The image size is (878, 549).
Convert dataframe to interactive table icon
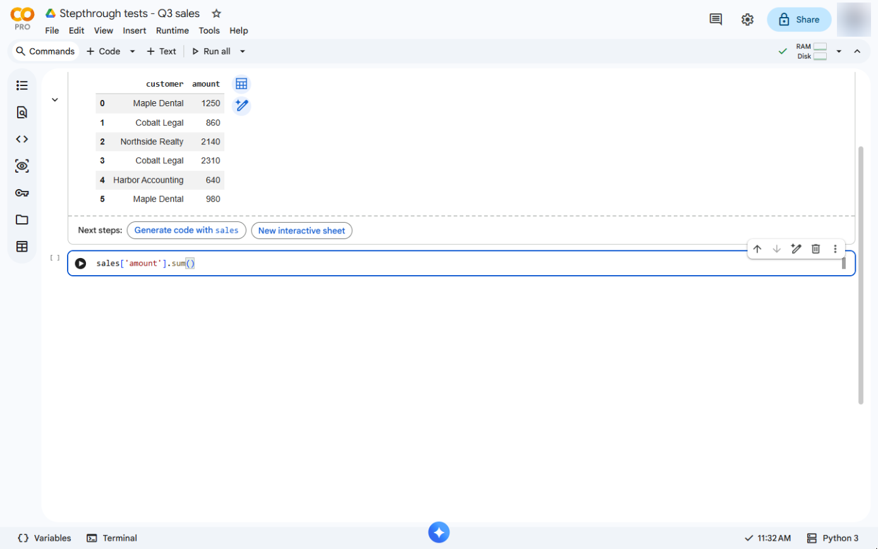[241, 84]
